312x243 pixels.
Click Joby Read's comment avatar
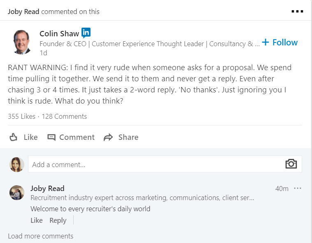click(17, 192)
